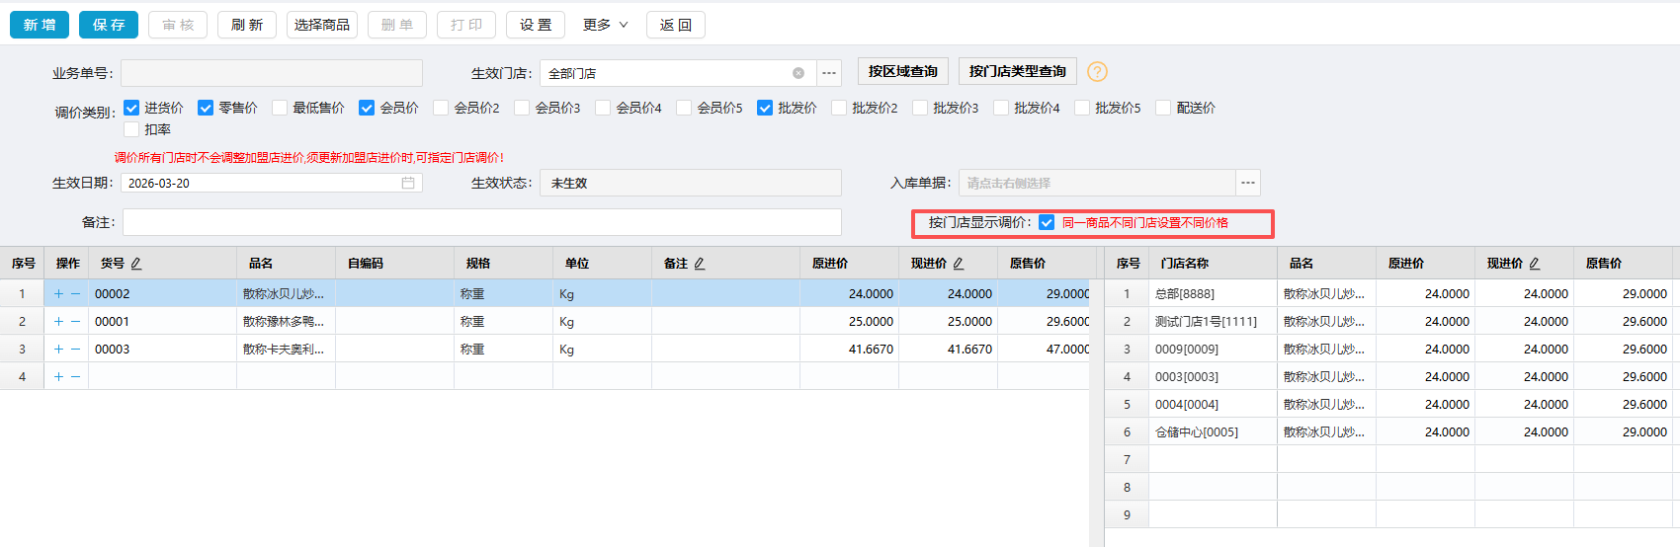Click the orange help question mark icon
The image size is (1680, 547).
(1097, 72)
